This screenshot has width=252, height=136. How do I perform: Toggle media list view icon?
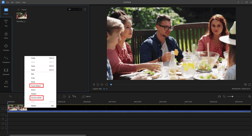pos(85,9)
